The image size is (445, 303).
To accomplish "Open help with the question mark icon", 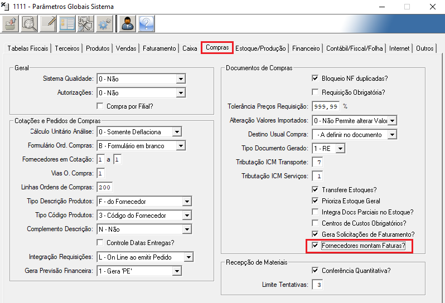I will click(x=146, y=23).
